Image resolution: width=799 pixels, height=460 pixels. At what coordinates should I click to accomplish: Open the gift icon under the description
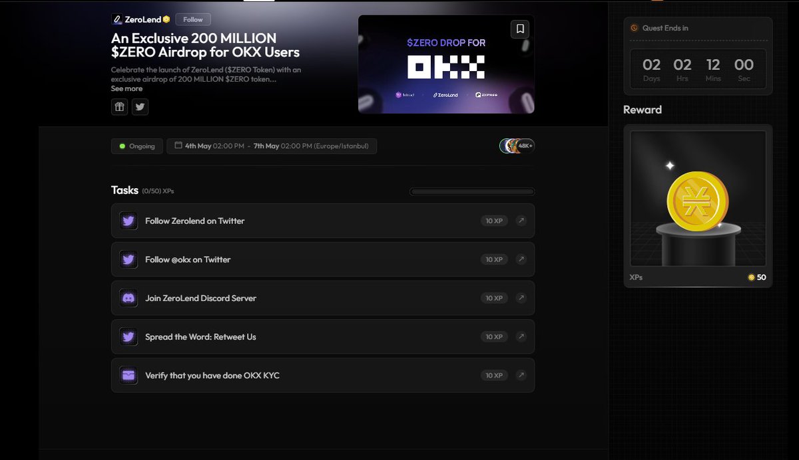119,106
